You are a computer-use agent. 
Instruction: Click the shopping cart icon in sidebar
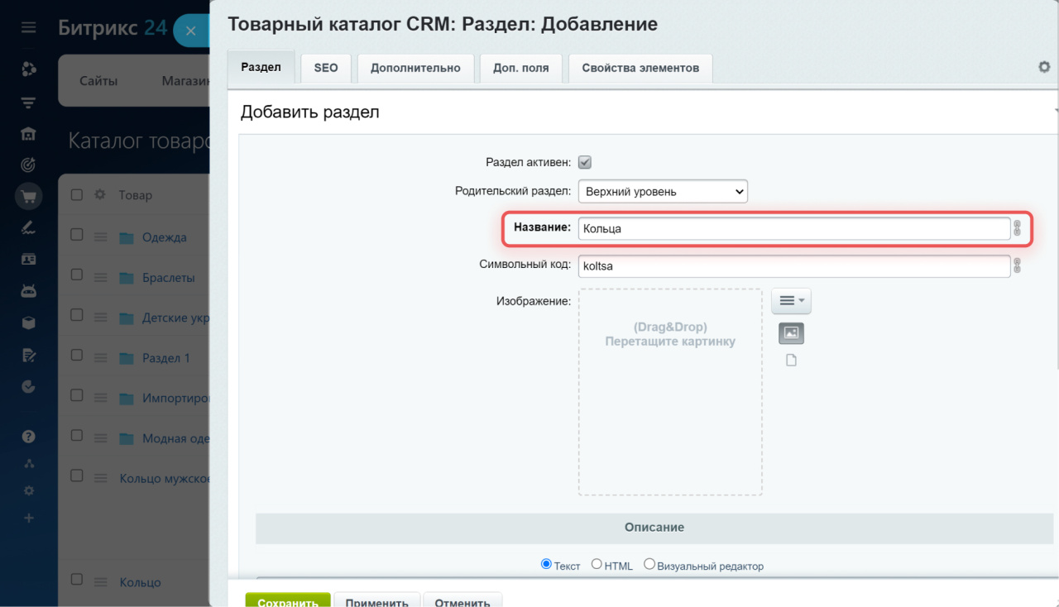[29, 197]
